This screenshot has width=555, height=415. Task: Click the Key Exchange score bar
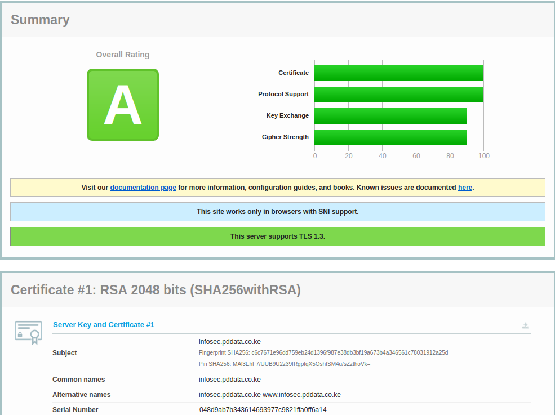coord(390,116)
